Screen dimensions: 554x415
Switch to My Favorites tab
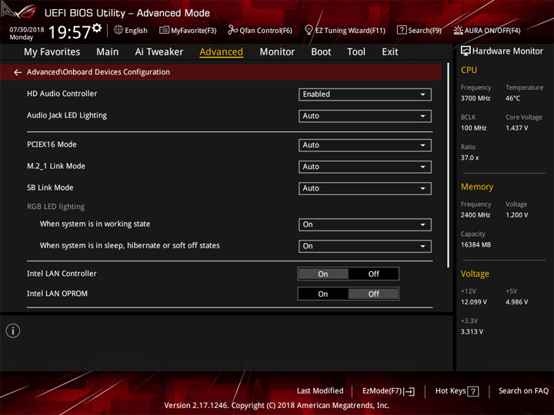pos(52,52)
